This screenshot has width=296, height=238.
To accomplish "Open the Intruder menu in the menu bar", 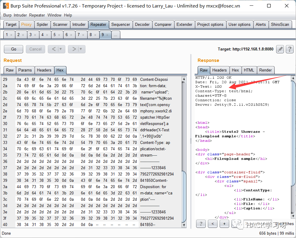I will pos(20,15).
